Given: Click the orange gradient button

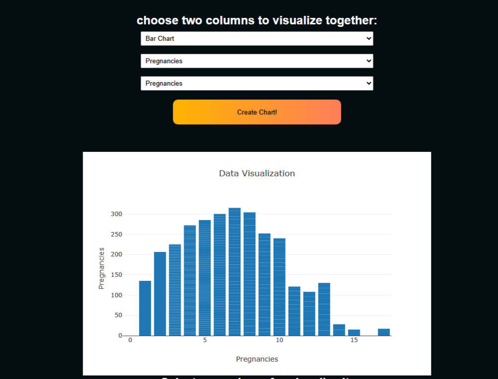Looking at the screenshot, I should coord(257,112).
